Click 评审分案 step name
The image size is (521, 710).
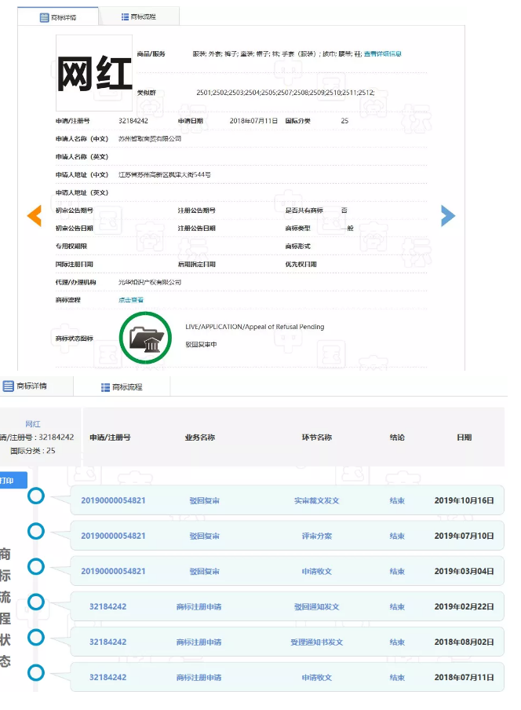(316, 536)
